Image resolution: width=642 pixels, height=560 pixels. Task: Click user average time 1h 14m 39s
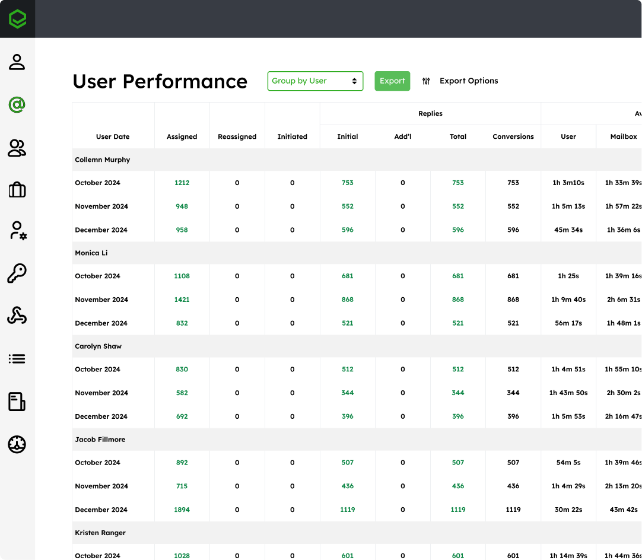point(568,556)
